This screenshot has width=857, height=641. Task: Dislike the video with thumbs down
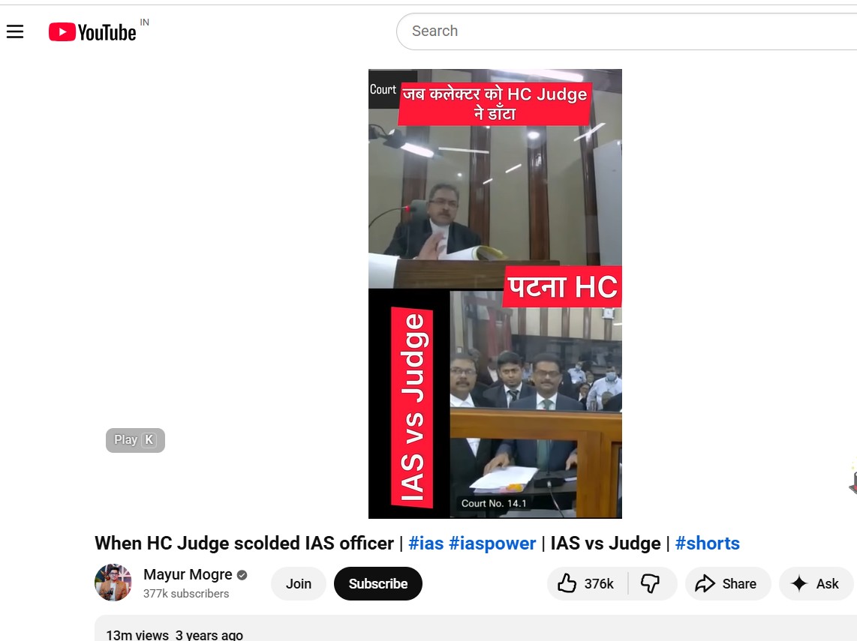651,584
